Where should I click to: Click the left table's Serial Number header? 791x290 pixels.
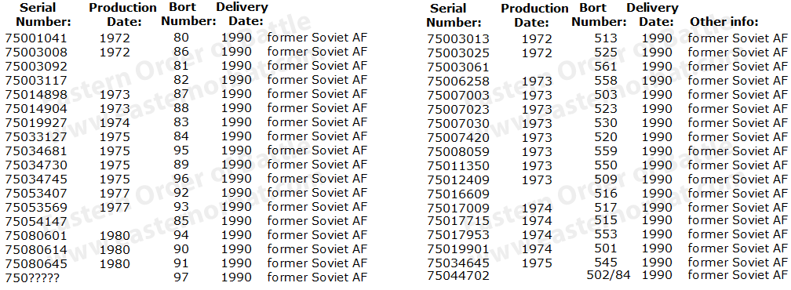click(x=43, y=15)
